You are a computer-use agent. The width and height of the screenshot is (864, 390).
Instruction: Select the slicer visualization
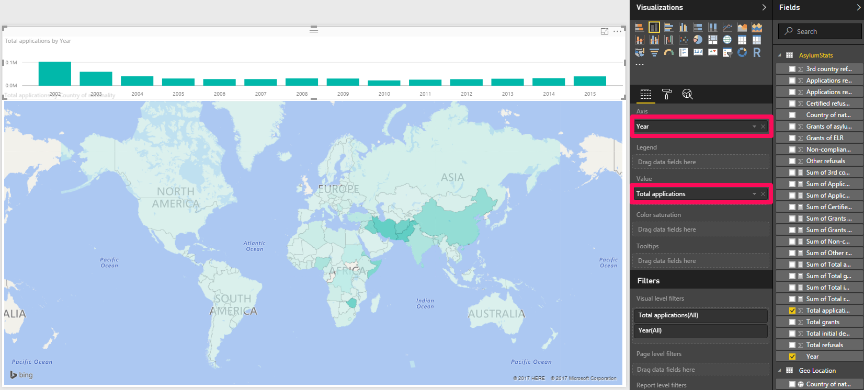coord(727,52)
